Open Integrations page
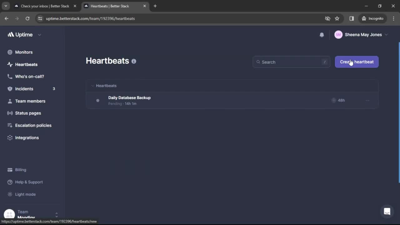This screenshot has width=400, height=225. coord(27,137)
